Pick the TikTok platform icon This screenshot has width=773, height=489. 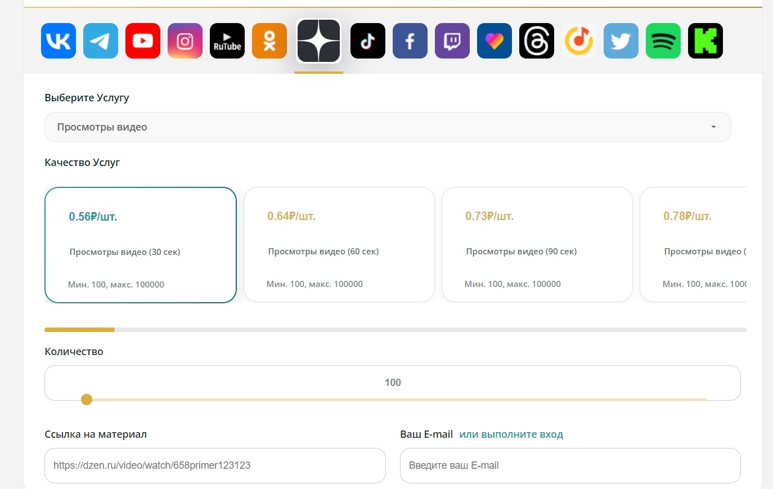tap(368, 41)
